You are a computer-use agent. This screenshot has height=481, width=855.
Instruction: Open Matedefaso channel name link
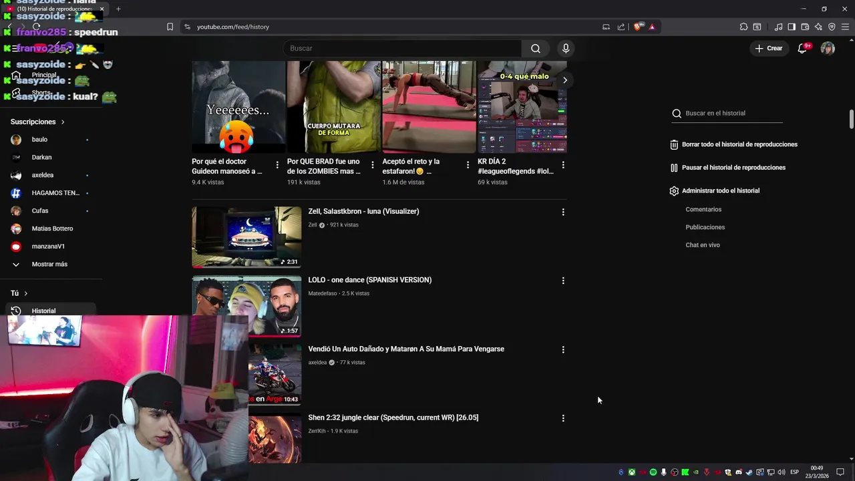pos(323,293)
